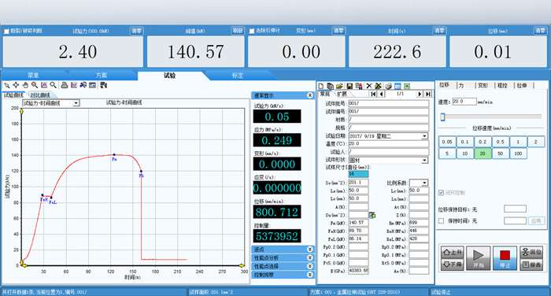Toggle the 去除引伸计 checkbox
The image size is (551, 296).
click(x=252, y=31)
